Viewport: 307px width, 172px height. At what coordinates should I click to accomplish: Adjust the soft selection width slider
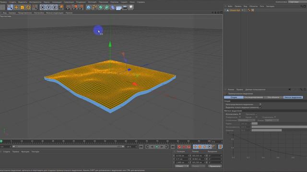coord(279,130)
